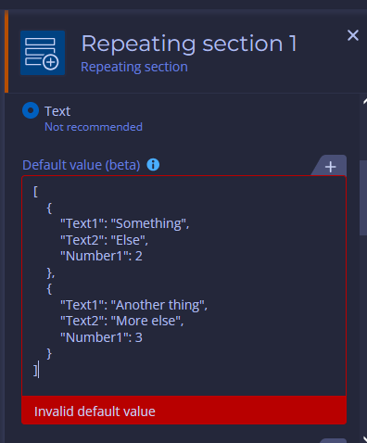This screenshot has width=367, height=443.
Task: Click the Invalid default value error banner
Action: [183, 411]
